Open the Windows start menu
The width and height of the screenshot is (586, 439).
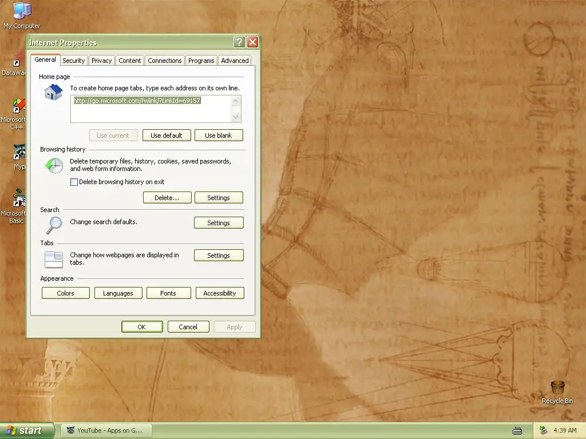coord(27,430)
